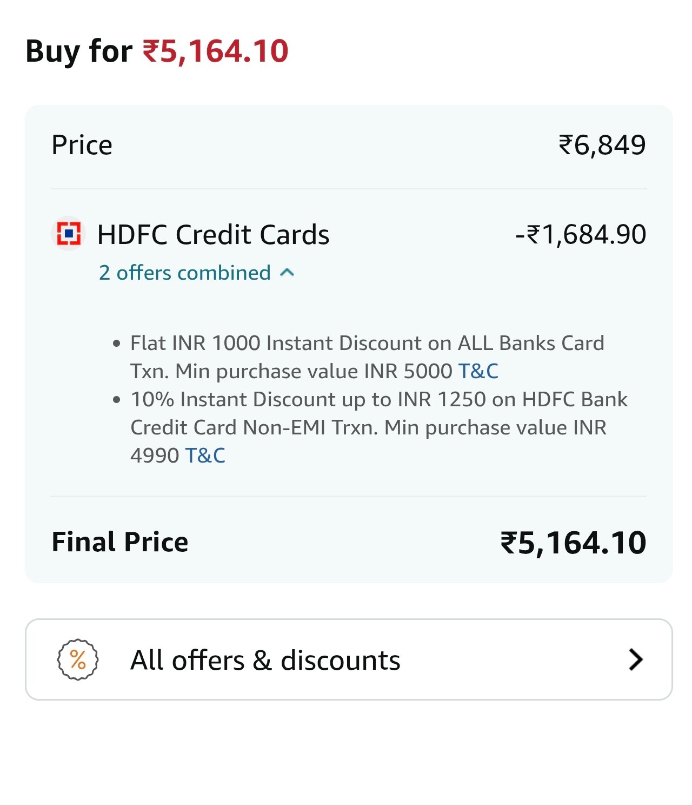Click the HDFC Bank logo icon
This screenshot has height=805, width=692.
tap(69, 234)
